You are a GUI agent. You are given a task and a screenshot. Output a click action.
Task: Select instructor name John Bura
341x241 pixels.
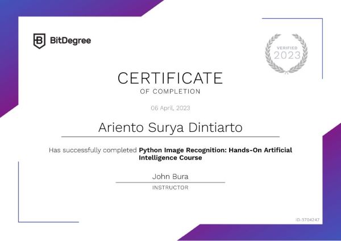pyautogui.click(x=170, y=176)
